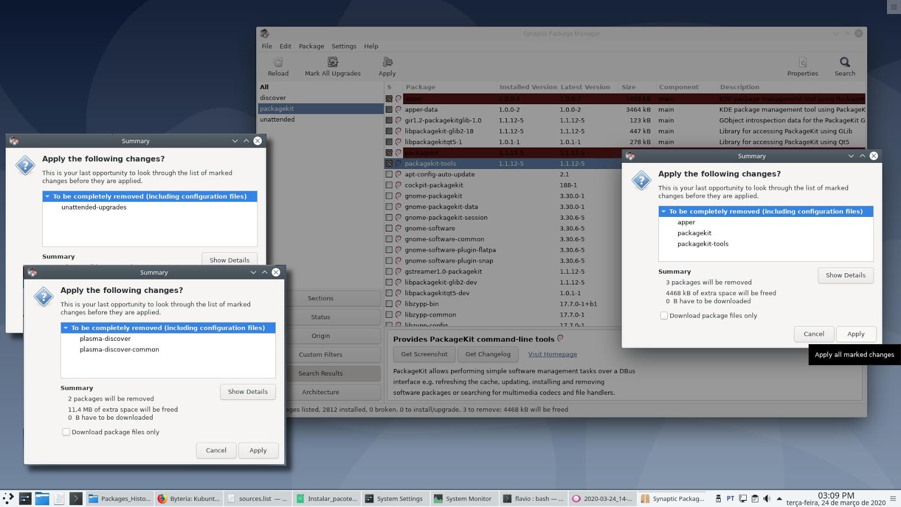Click Cancel in the plasma-discover Summary dialog
The width and height of the screenshot is (901, 507).
216,451
